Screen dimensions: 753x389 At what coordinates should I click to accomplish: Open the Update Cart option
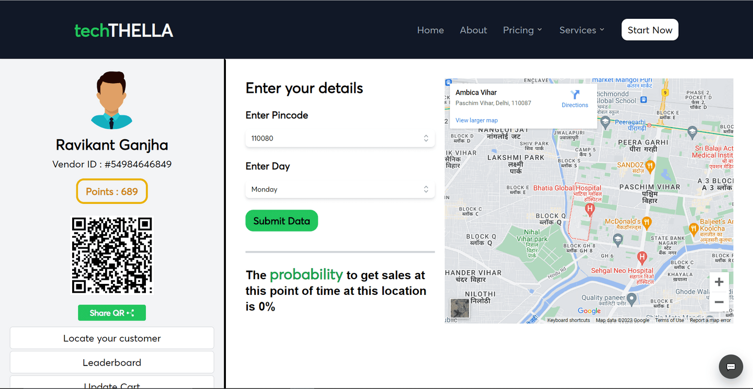[x=112, y=383]
